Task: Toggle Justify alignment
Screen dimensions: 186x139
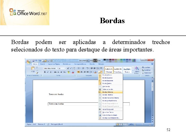Action: [87, 72]
